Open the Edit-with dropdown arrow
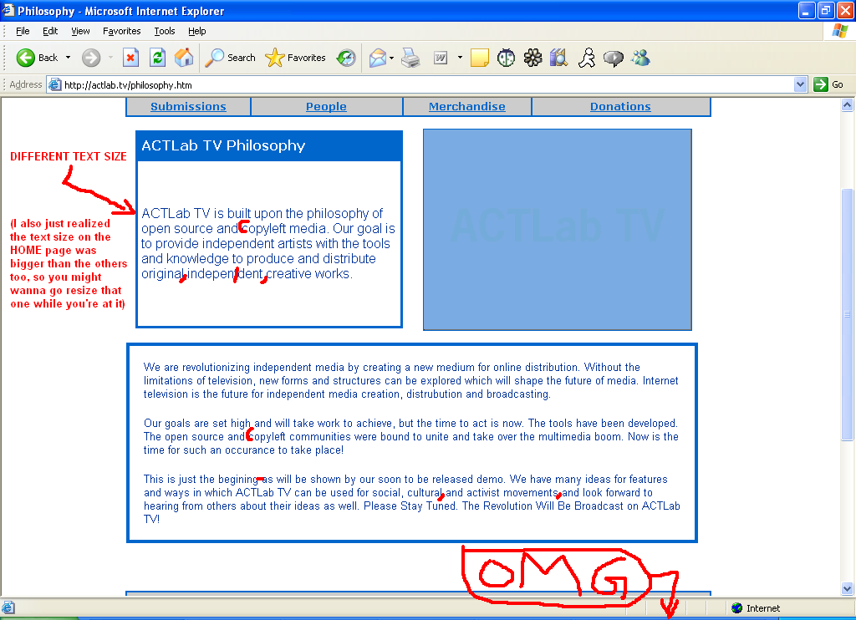856x620 pixels. pos(460,58)
